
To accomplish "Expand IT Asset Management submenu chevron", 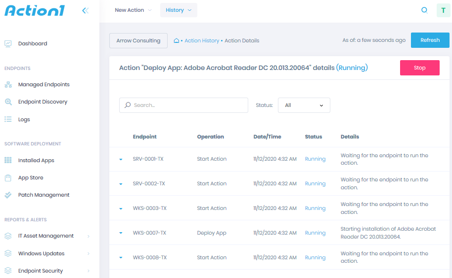I will point(89,237).
